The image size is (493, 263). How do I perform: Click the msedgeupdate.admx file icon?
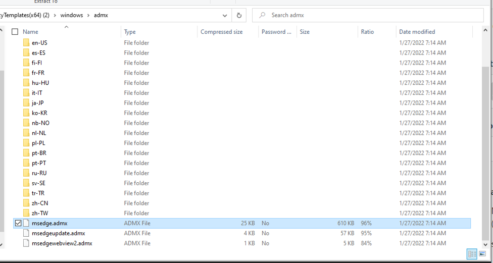(26, 233)
